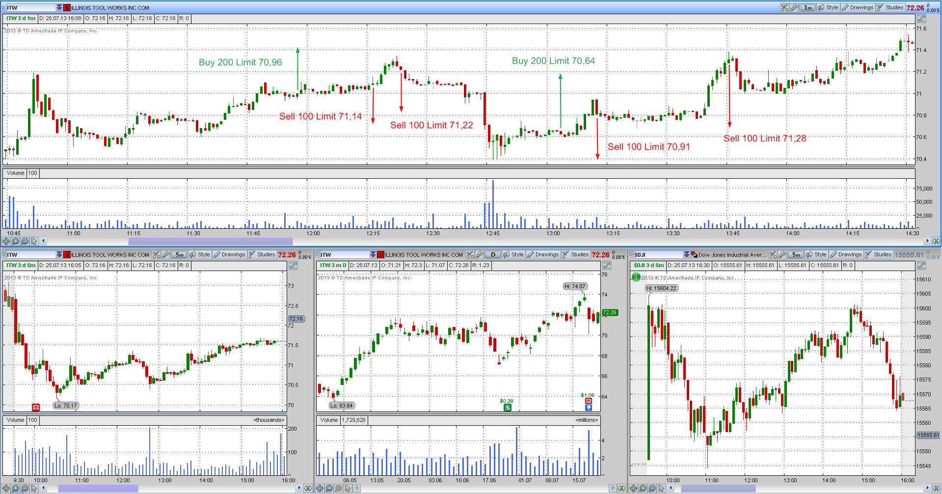Open chart scale settings icon in top chart

click(x=921, y=19)
